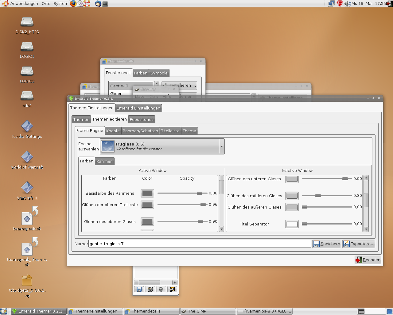Open the Anwendungen menu
This screenshot has height=315, width=393.
(24, 4)
